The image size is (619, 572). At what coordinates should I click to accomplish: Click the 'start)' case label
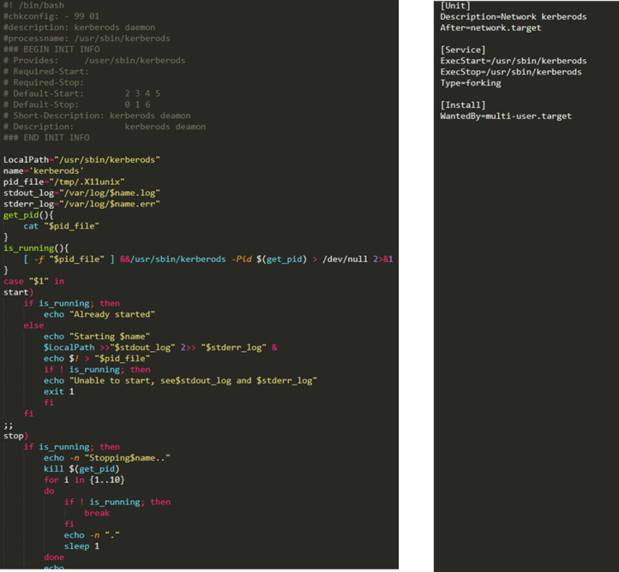pyautogui.click(x=18, y=292)
